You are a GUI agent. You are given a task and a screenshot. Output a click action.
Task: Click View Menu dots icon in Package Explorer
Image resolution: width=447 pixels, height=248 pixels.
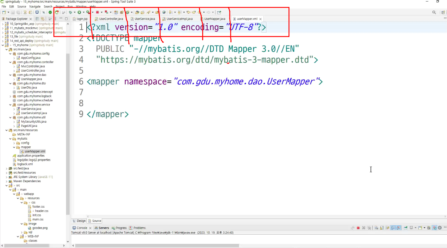[x=55, y=19]
